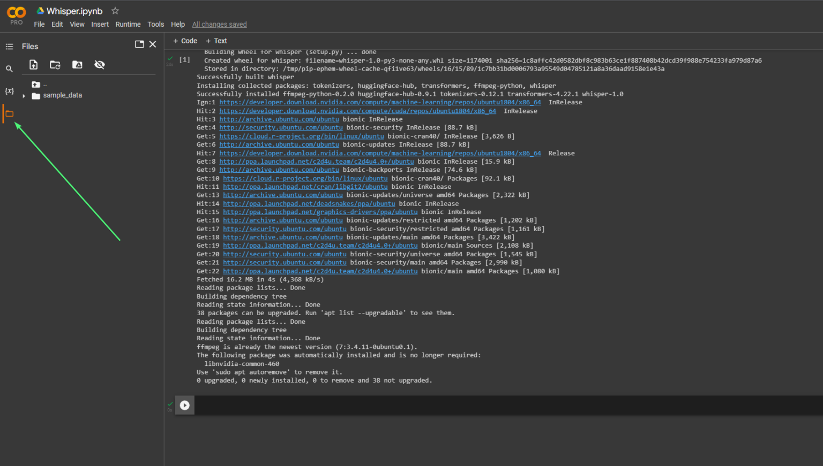Image resolution: width=823 pixels, height=466 pixels.
Task: Select the sample_data folder
Action: [62, 95]
